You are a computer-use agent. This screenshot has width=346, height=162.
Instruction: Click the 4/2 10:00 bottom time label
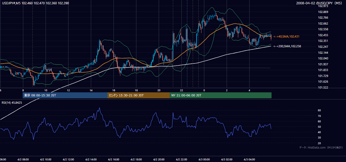point(45,159)
